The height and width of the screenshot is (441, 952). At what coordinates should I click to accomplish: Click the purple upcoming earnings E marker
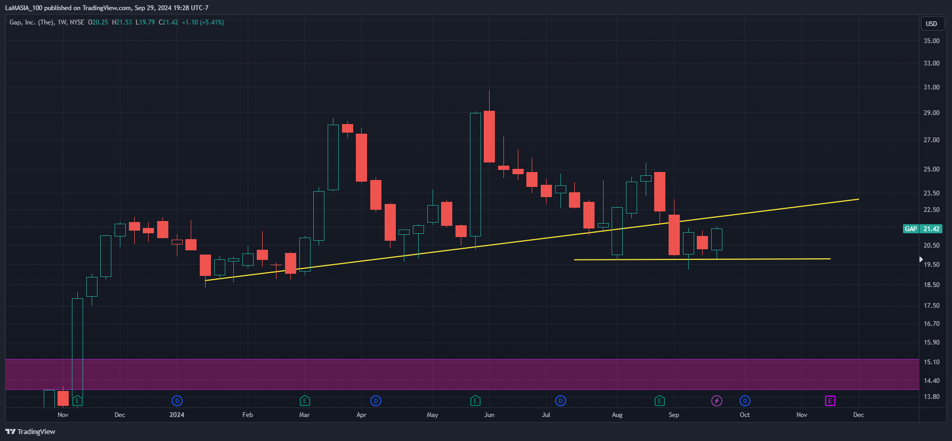830,401
